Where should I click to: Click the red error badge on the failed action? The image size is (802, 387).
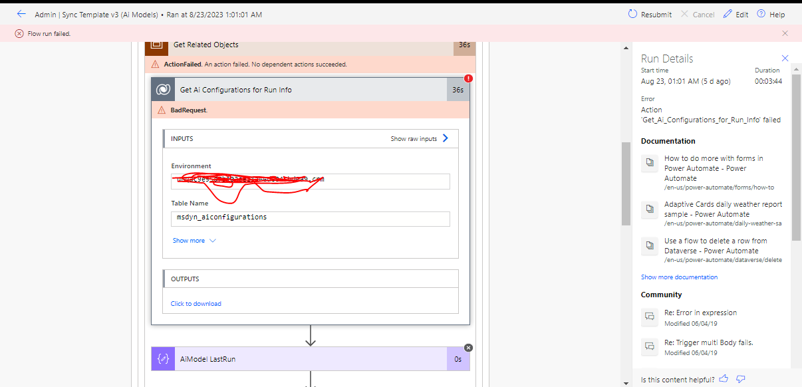468,78
